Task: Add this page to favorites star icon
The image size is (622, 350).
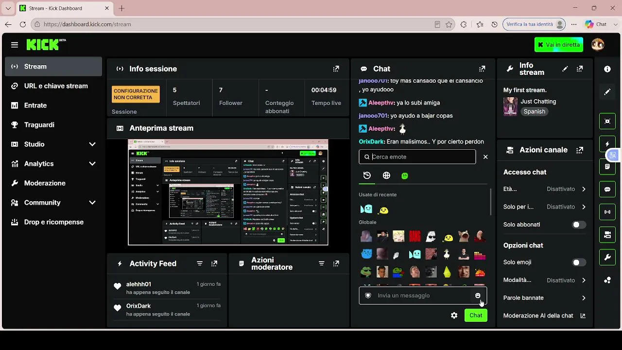Action: [x=449, y=24]
